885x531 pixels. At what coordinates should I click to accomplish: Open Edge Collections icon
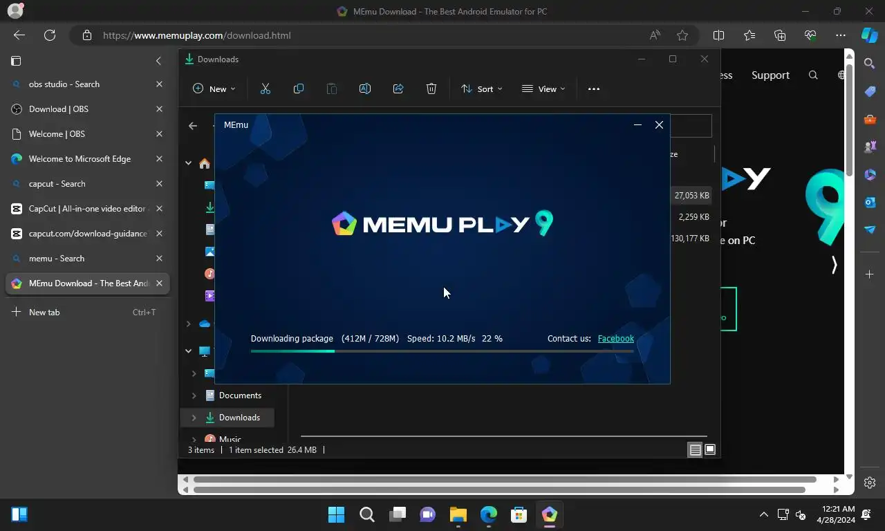780,35
